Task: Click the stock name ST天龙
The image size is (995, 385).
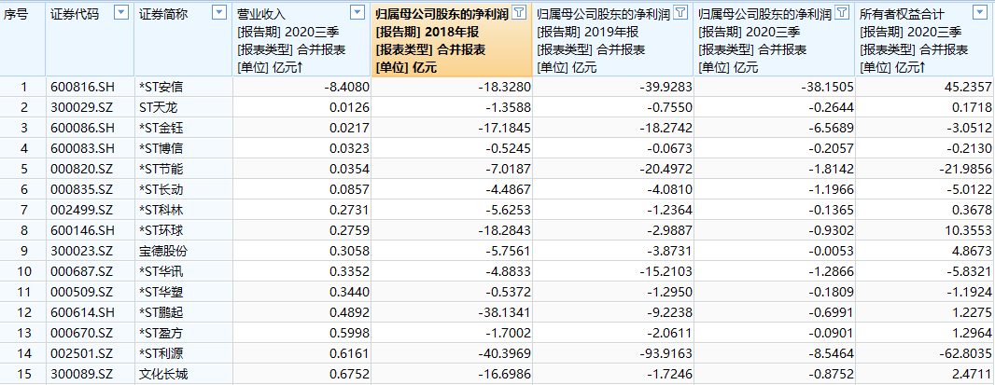Action: [x=159, y=108]
